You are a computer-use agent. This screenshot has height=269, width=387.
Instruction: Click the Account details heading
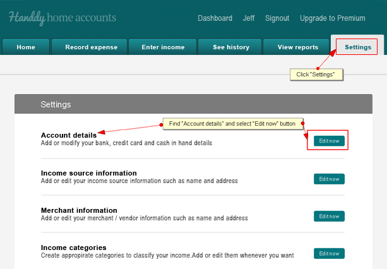click(69, 135)
